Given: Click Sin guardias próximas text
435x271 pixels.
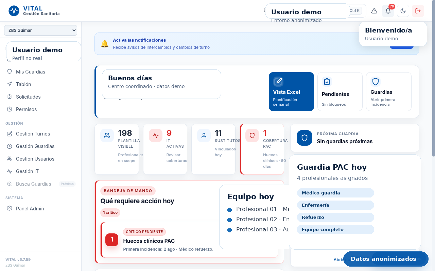Looking at the screenshot, I should tap(345, 142).
